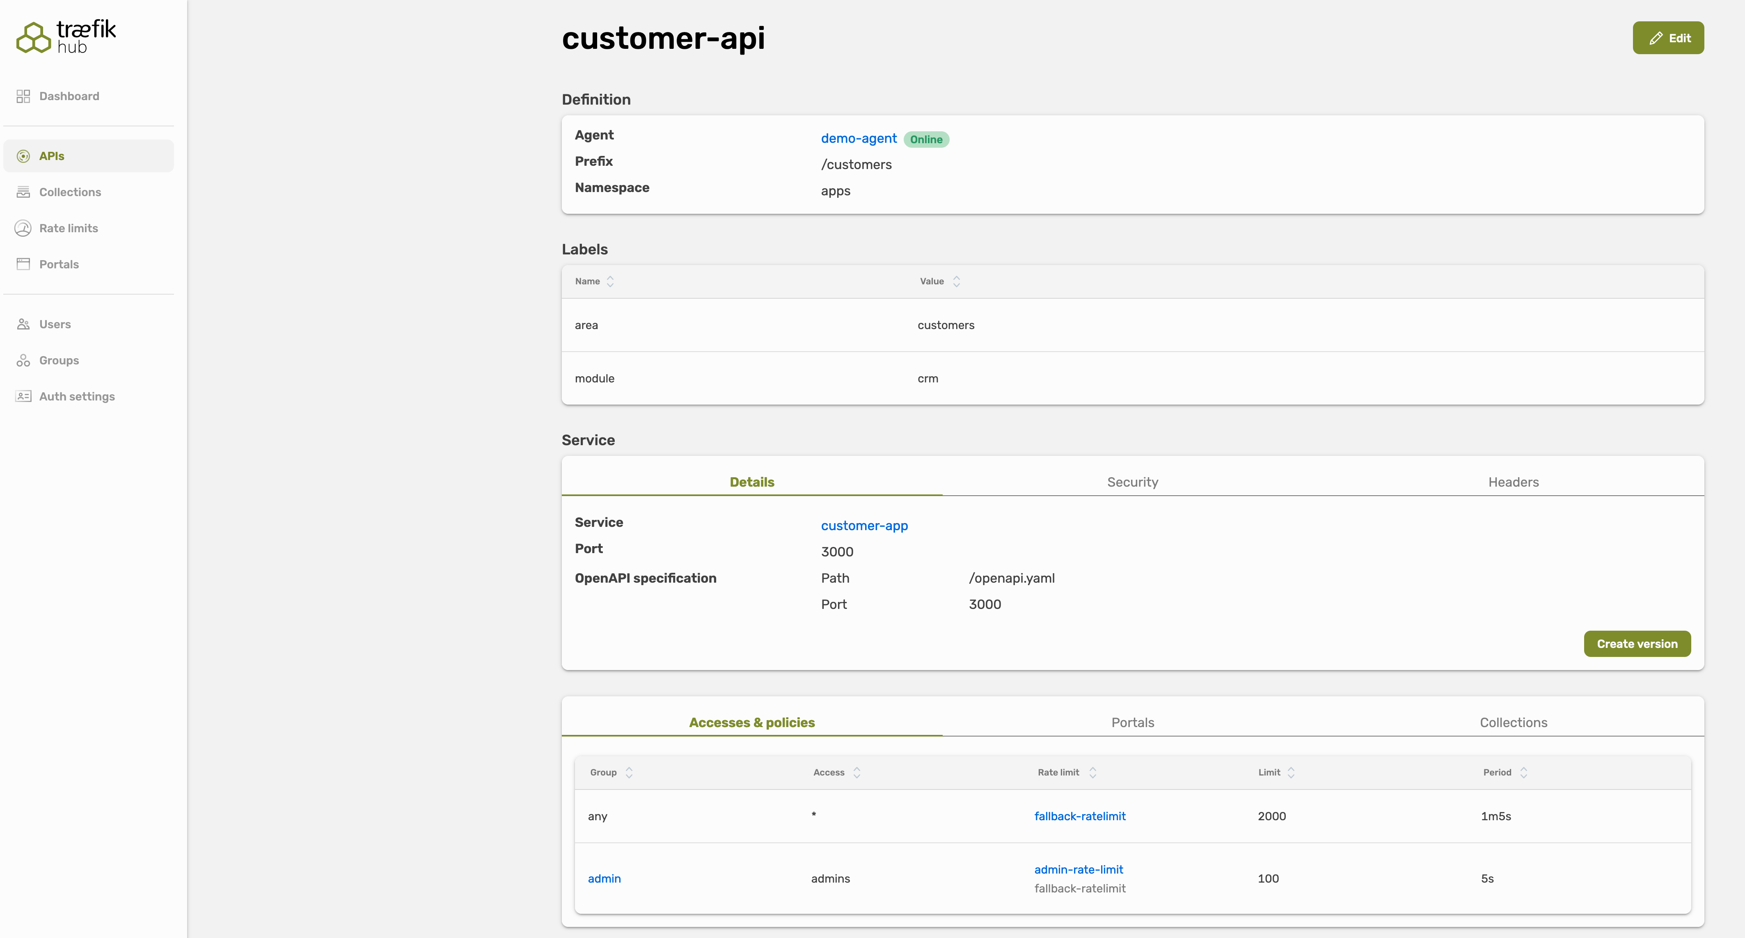This screenshot has width=1745, height=938.
Task: Click the Collections stack icon
Action: coord(23,192)
